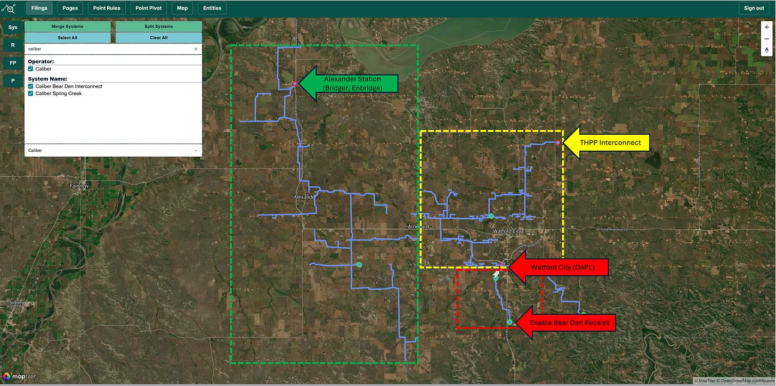Screen dimensions: 776x386
Task: Click the 'Operator:' heading text
Action: pyautogui.click(x=41, y=61)
